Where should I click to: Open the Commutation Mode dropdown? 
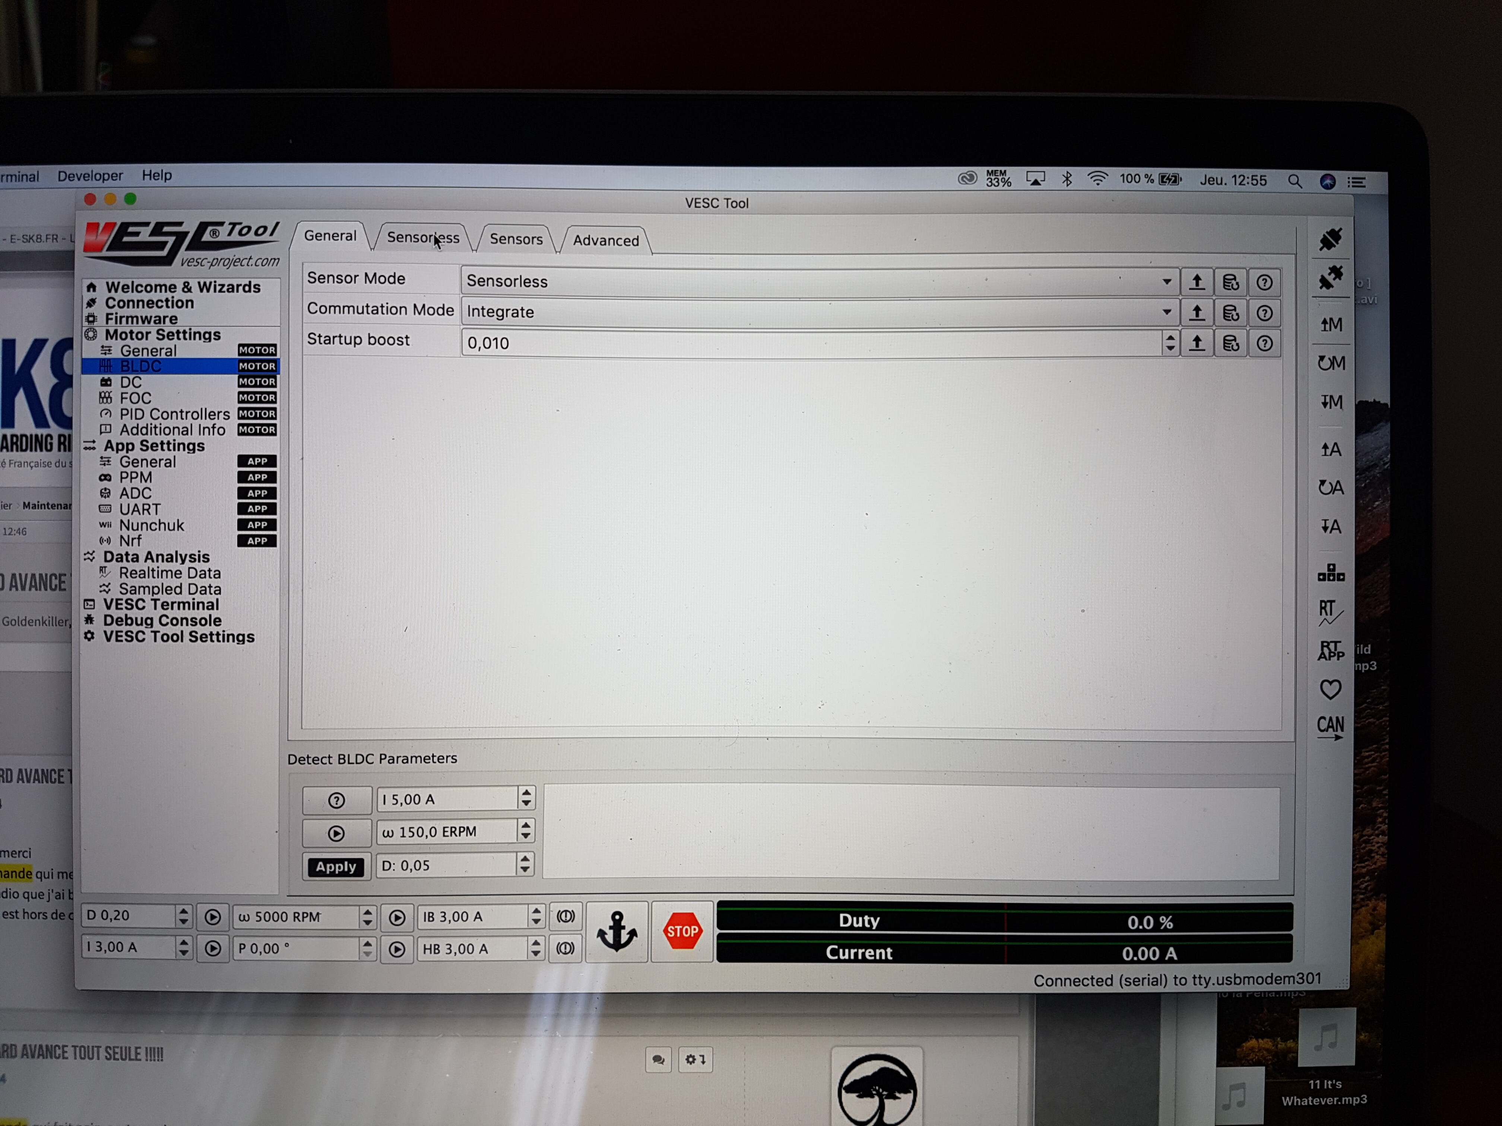coord(820,312)
